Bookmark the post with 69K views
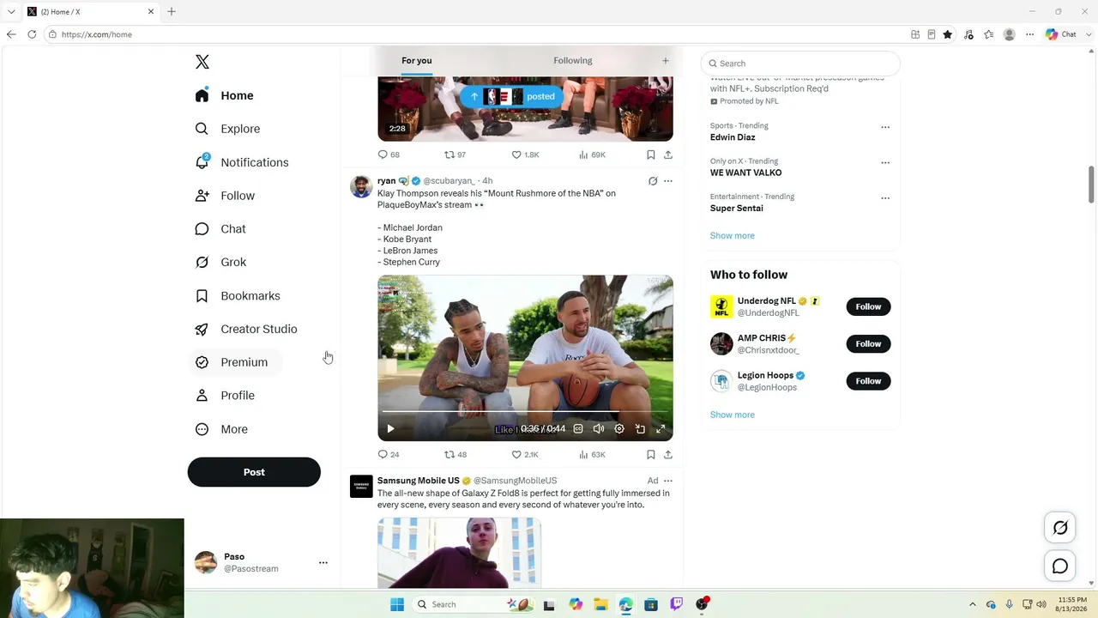The width and height of the screenshot is (1098, 618). (651, 154)
